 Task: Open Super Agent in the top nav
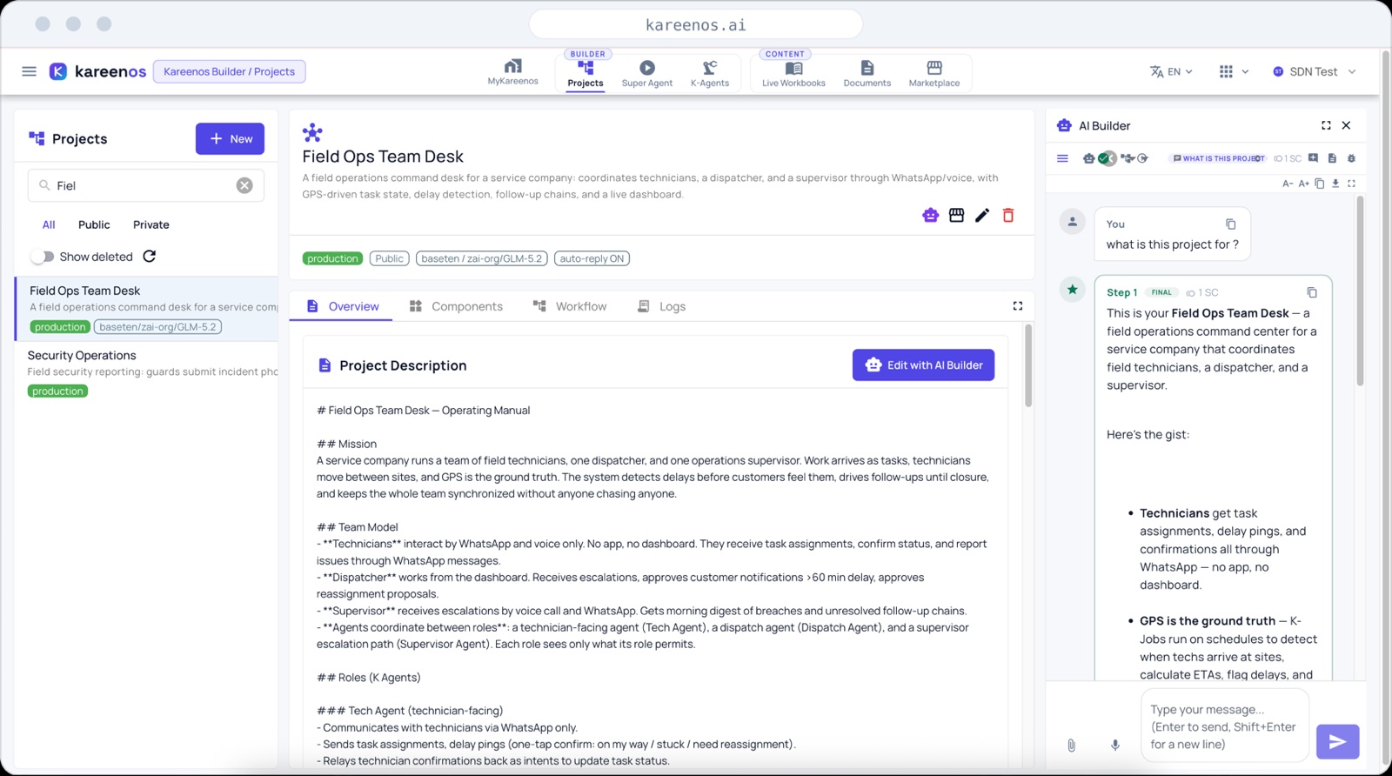[647, 74]
